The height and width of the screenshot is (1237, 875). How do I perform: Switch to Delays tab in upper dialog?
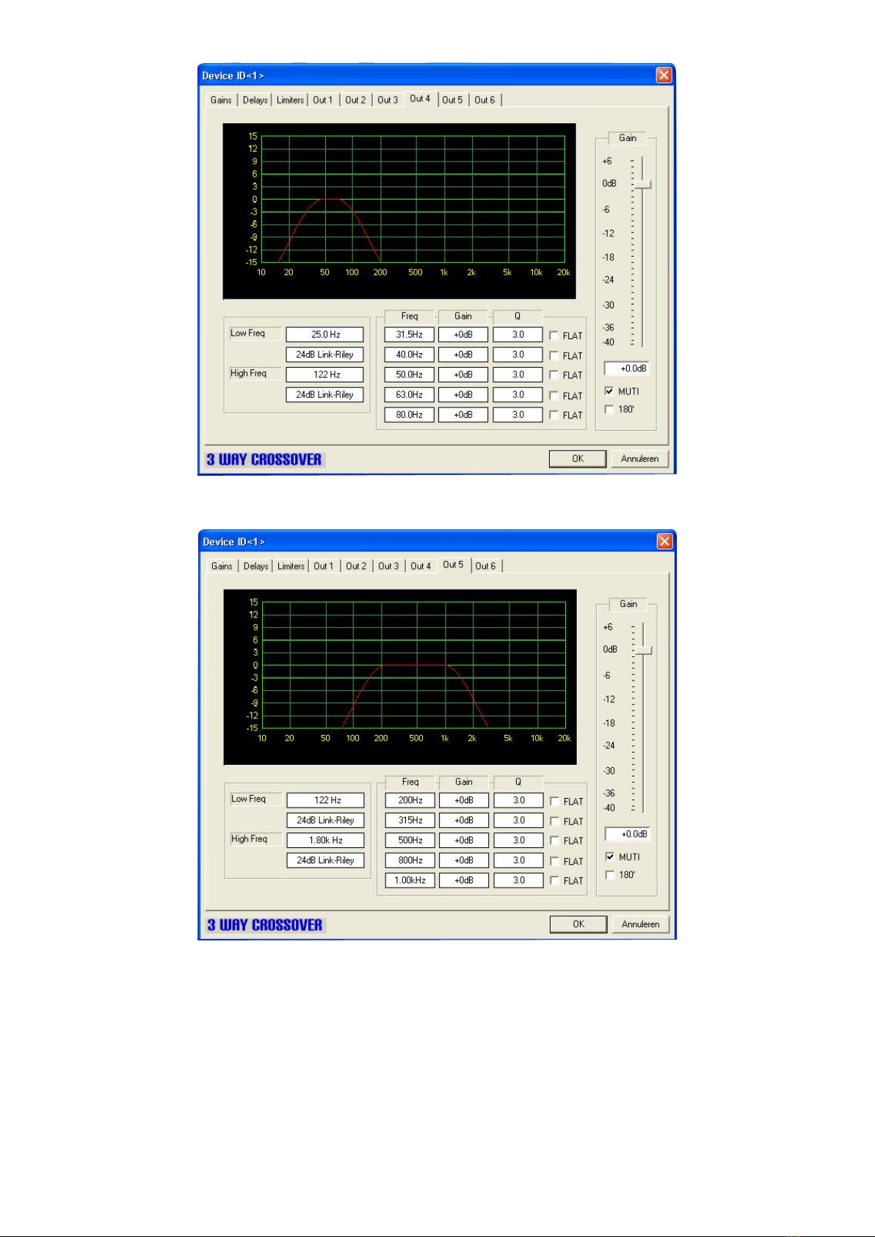255,100
